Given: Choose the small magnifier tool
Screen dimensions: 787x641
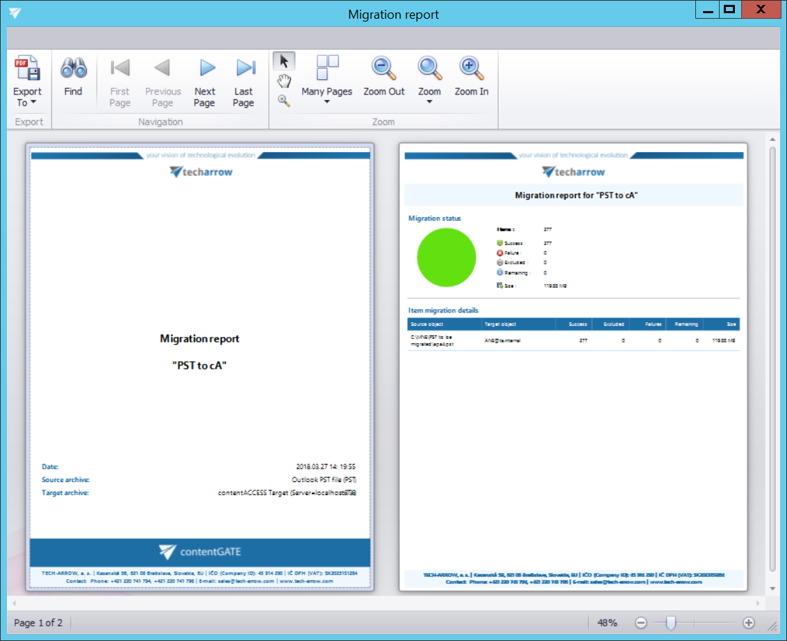Looking at the screenshot, I should 284,101.
